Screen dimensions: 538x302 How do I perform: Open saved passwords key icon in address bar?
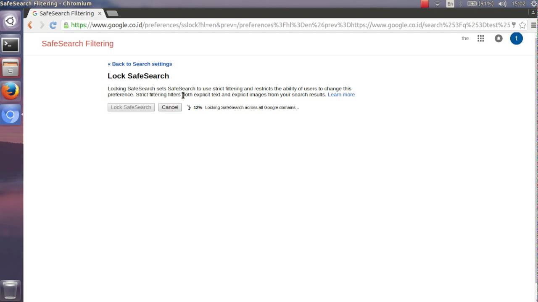pos(514,25)
